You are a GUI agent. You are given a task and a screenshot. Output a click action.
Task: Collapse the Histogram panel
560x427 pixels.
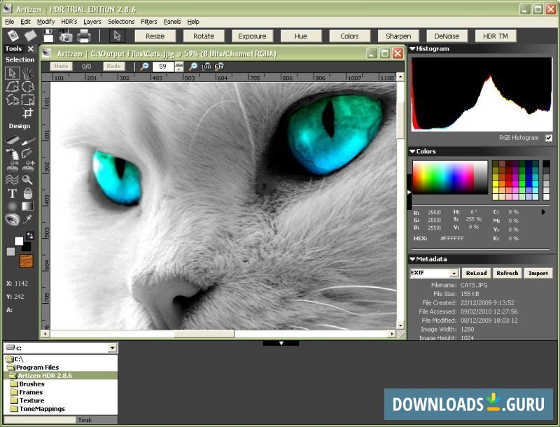(412, 49)
